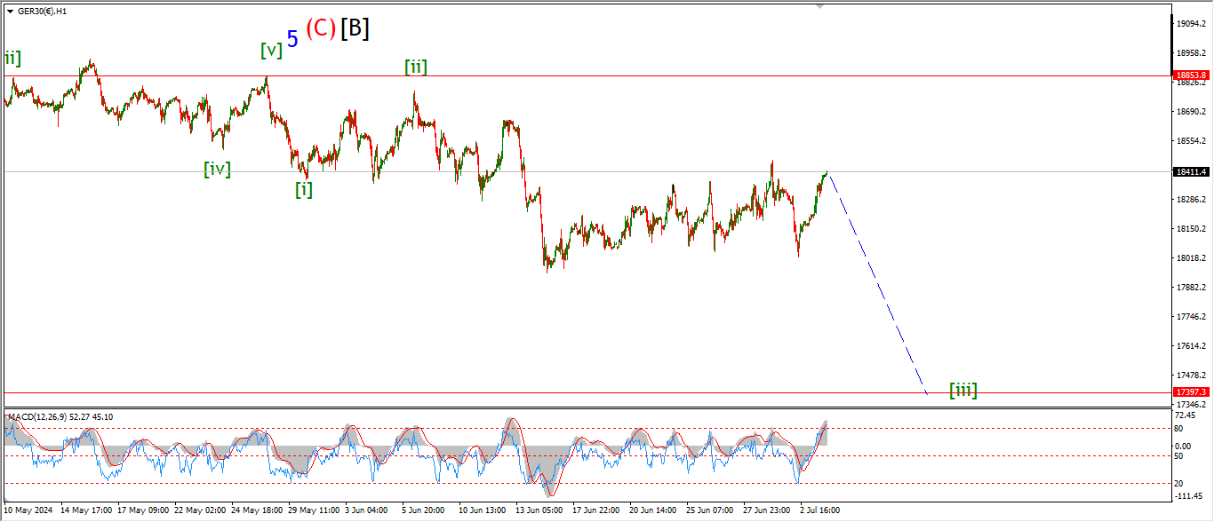The image size is (1214, 522).
Task: Click the black [B] wave label
Action: (x=355, y=28)
